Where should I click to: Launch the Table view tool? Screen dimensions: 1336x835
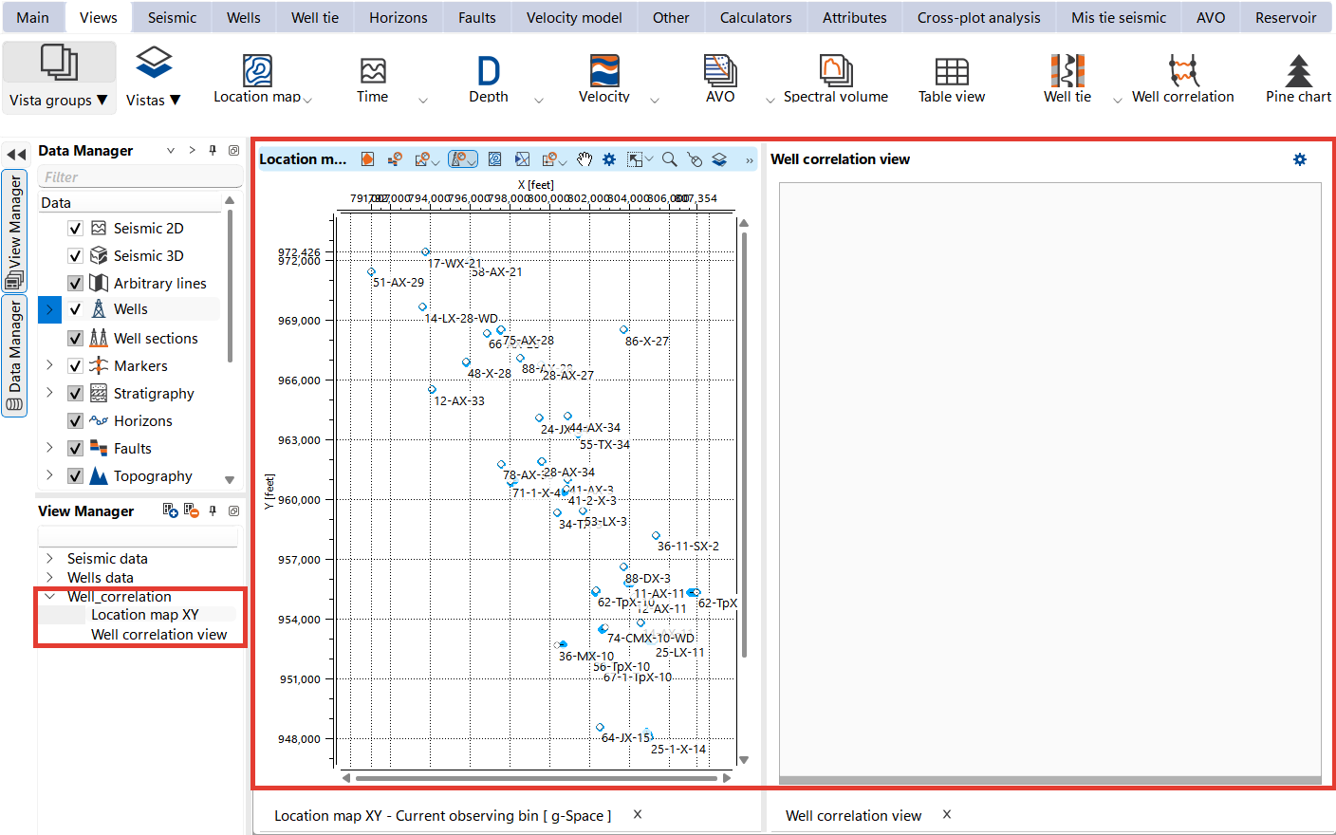[951, 76]
